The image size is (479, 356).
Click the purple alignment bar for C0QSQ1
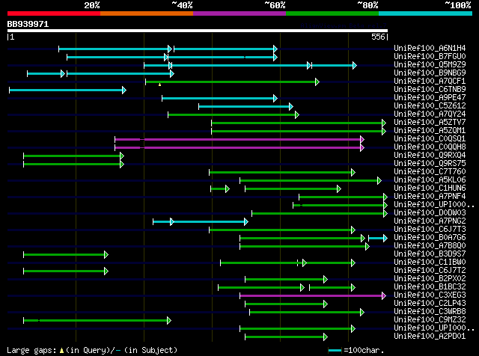pyautogui.click(x=239, y=140)
